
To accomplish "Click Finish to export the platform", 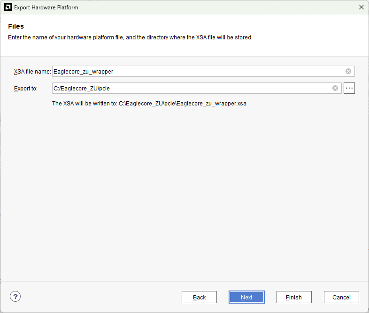I will [x=294, y=297].
